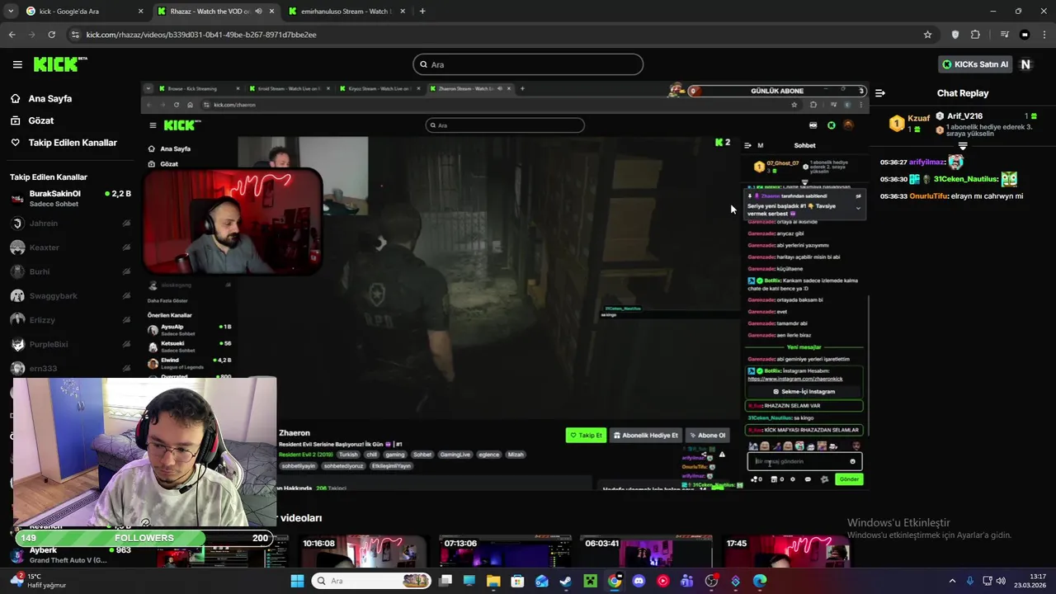1056x594 pixels.
Task: Open the Jahrein offline channel
Action: tap(70, 224)
